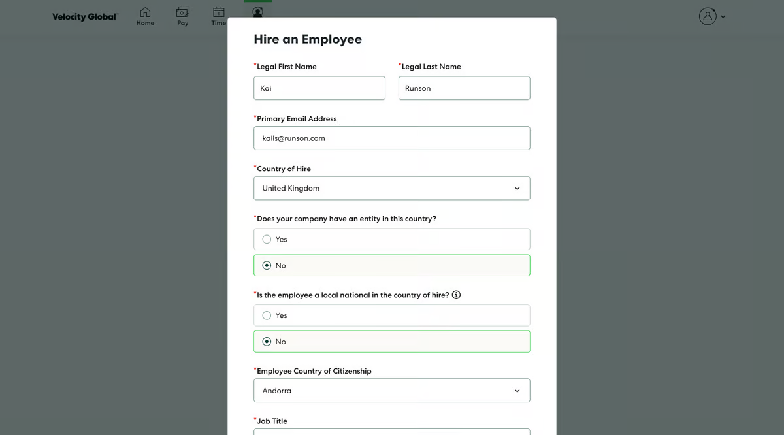Open the Pay section icon
Screen dimensions: 784x435
pyautogui.click(x=183, y=12)
